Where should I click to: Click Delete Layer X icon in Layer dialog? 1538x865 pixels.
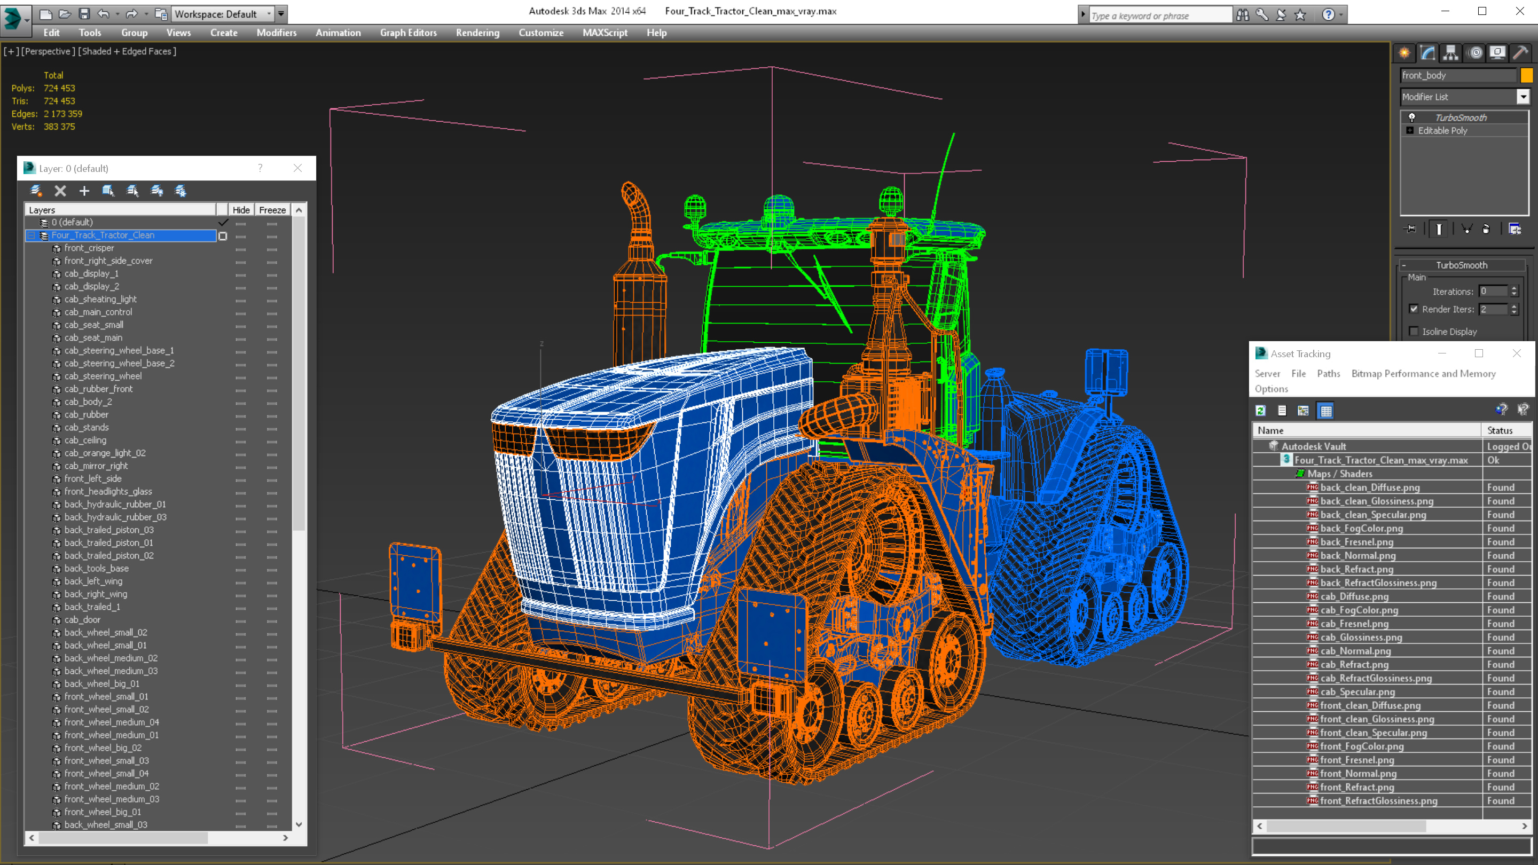click(x=60, y=191)
